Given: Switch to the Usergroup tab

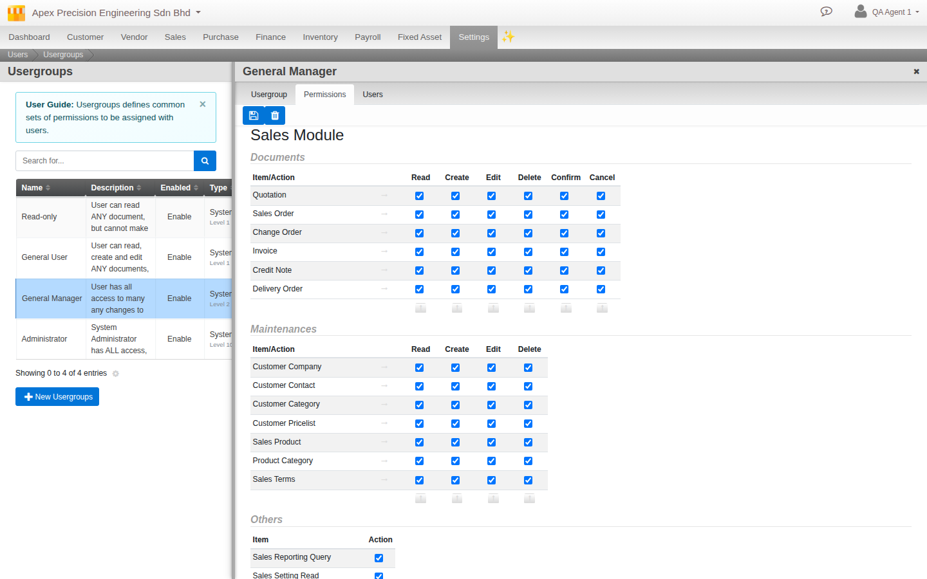Looking at the screenshot, I should [269, 95].
